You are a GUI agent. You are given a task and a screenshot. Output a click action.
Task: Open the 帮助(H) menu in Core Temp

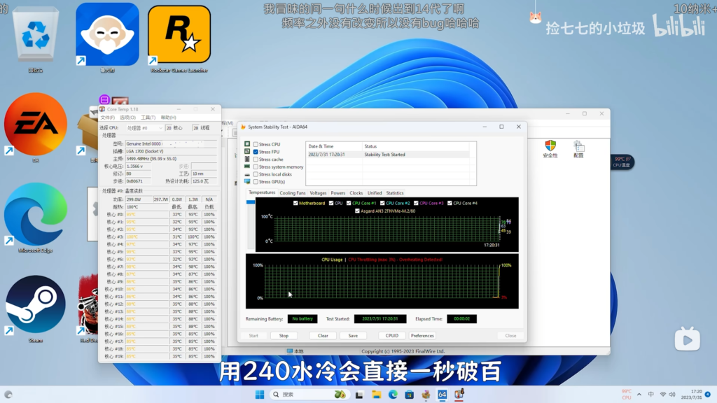pos(168,118)
